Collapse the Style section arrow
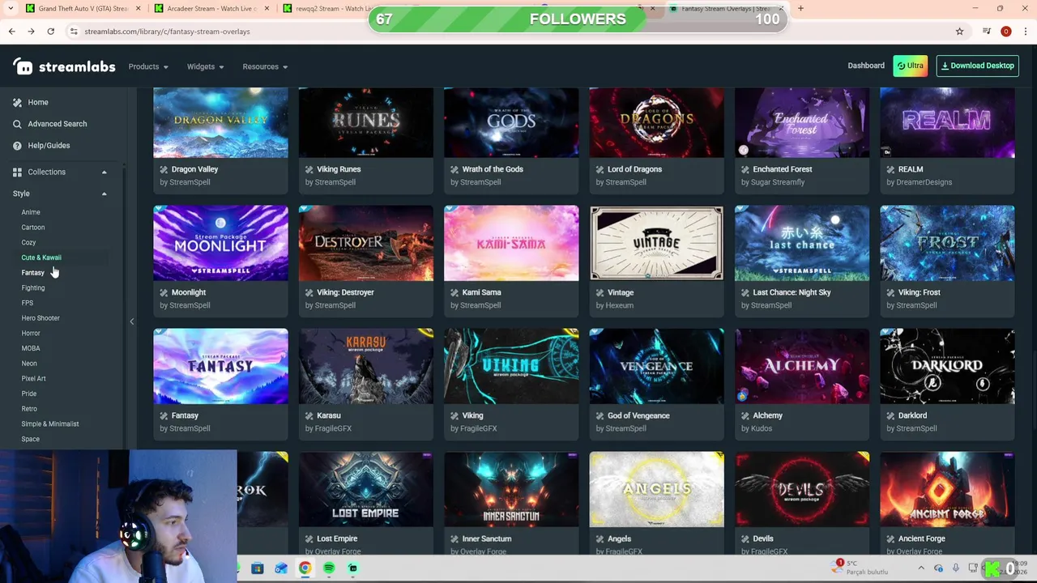The image size is (1037, 583). click(104, 194)
